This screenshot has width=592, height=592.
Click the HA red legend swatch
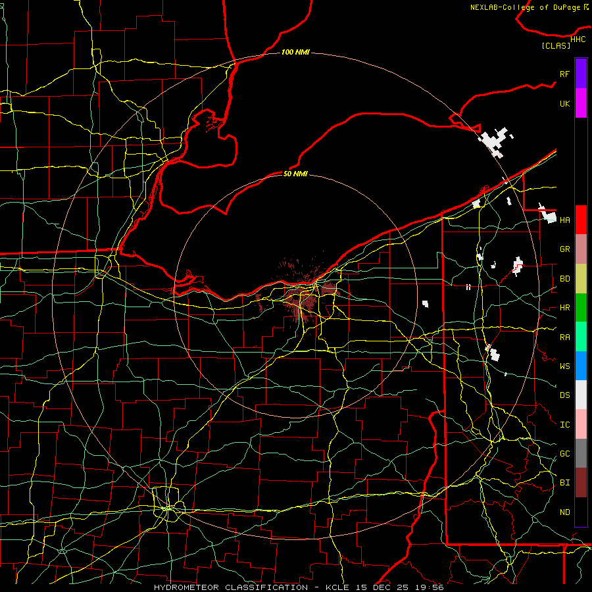click(x=581, y=220)
